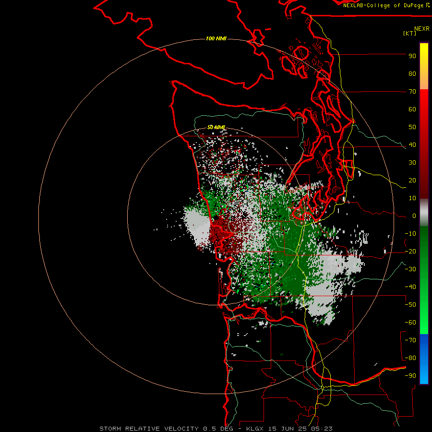Click the 20 kt value on color scale
The image size is (432, 432).
(x=412, y=180)
